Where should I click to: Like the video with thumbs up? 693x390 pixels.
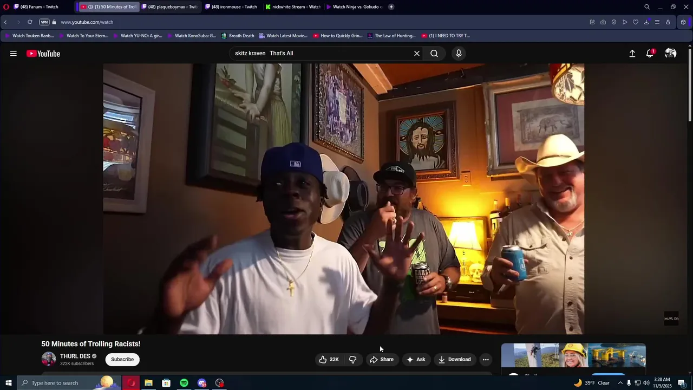tap(329, 360)
